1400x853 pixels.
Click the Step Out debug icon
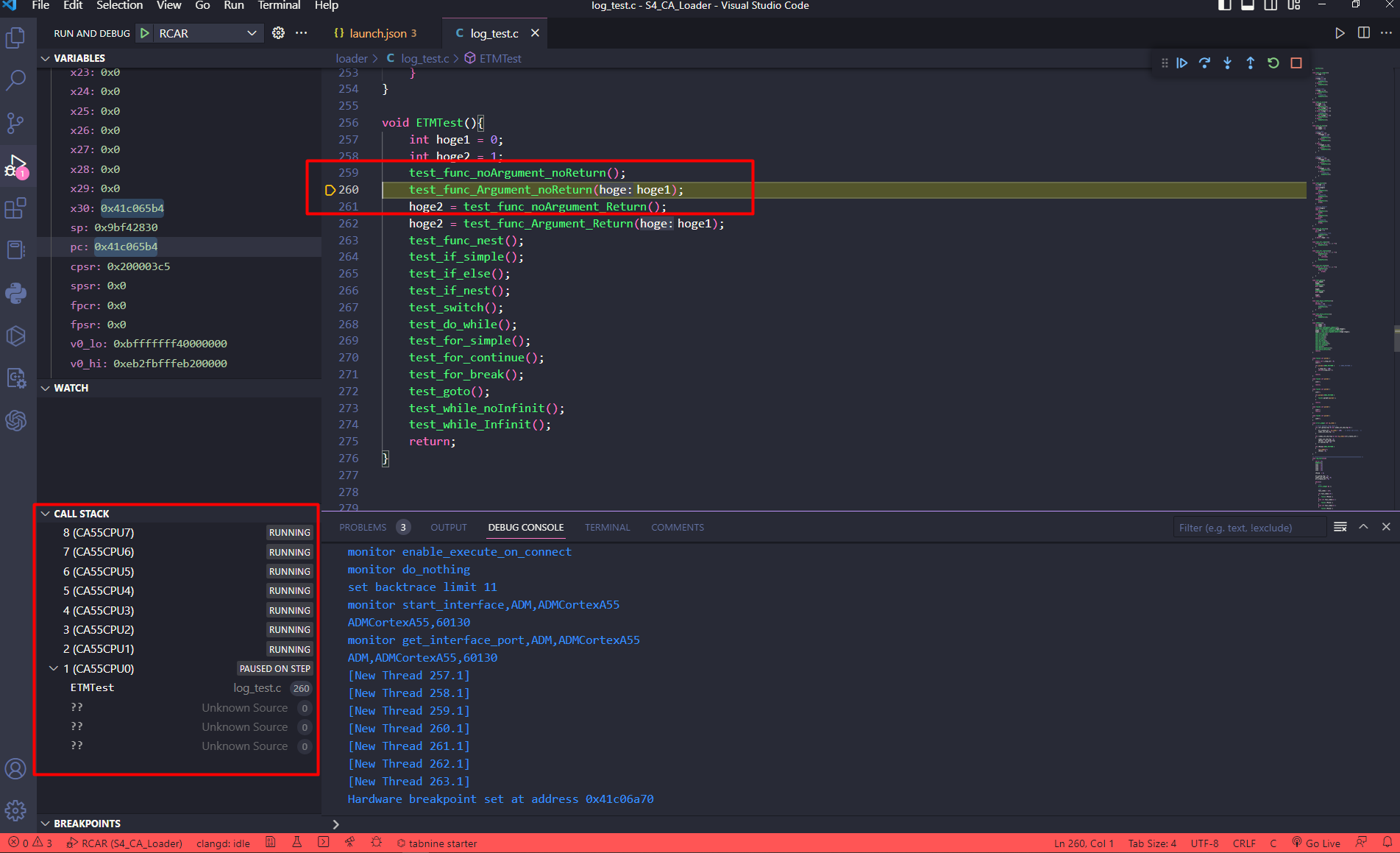pyautogui.click(x=1250, y=63)
